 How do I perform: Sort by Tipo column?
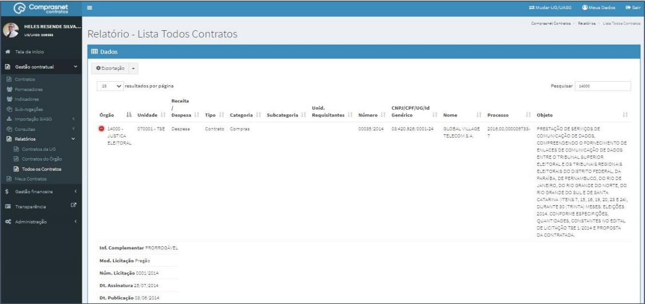click(x=214, y=115)
